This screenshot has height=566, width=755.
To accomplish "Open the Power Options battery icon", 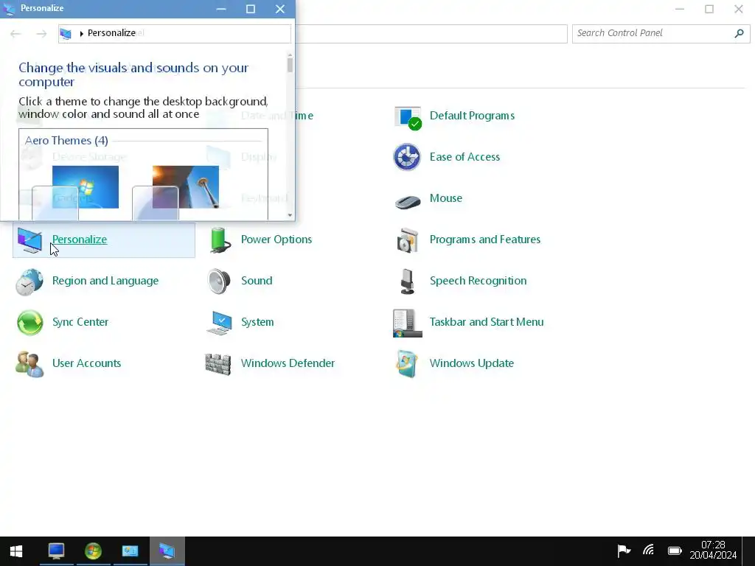I will pos(220,240).
